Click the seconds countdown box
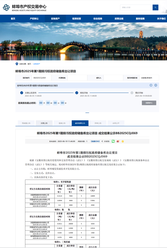 pos(62,103)
